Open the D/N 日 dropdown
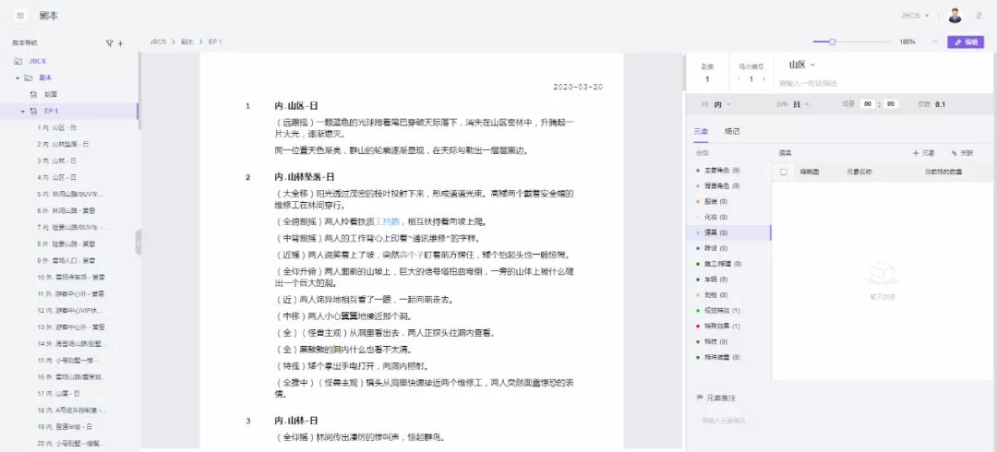Screen dimensions: 997x452 793,105
